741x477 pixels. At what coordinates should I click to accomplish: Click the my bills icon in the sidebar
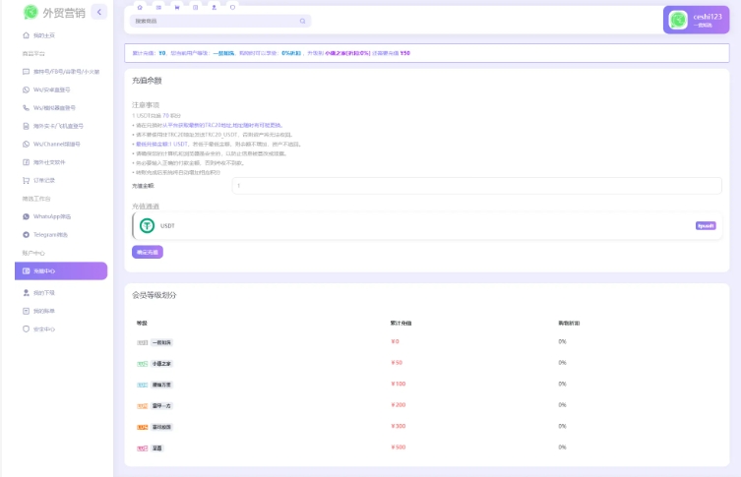pos(26,311)
